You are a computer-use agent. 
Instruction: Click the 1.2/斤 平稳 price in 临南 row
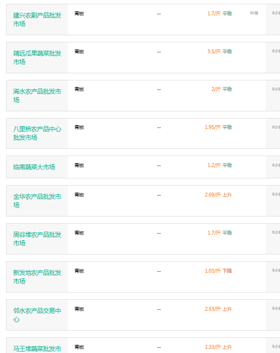click(x=219, y=165)
